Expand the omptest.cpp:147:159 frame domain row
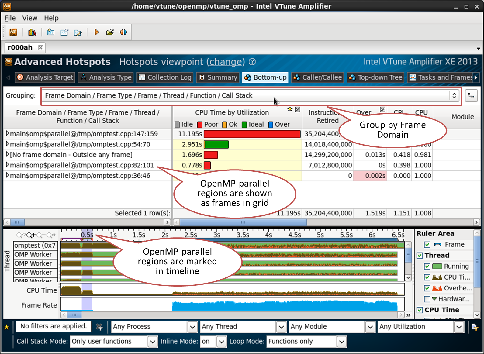 coord(8,134)
